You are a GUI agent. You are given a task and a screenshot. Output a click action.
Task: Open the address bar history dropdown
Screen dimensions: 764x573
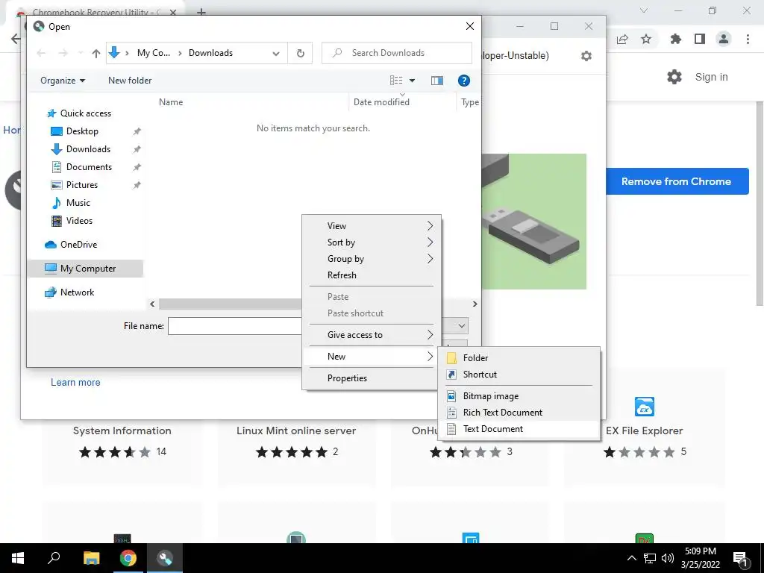[276, 53]
